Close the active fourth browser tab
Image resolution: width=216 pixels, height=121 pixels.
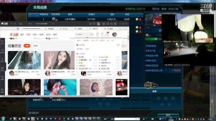tap(101, 29)
